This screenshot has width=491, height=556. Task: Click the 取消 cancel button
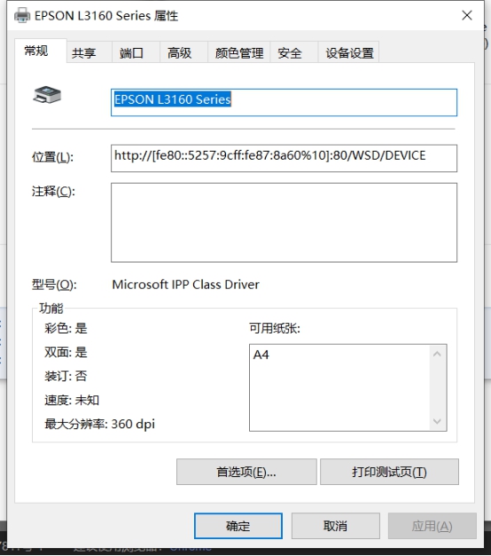tap(335, 526)
